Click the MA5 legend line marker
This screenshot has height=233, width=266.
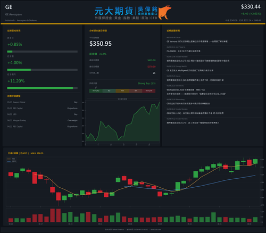[9, 159]
